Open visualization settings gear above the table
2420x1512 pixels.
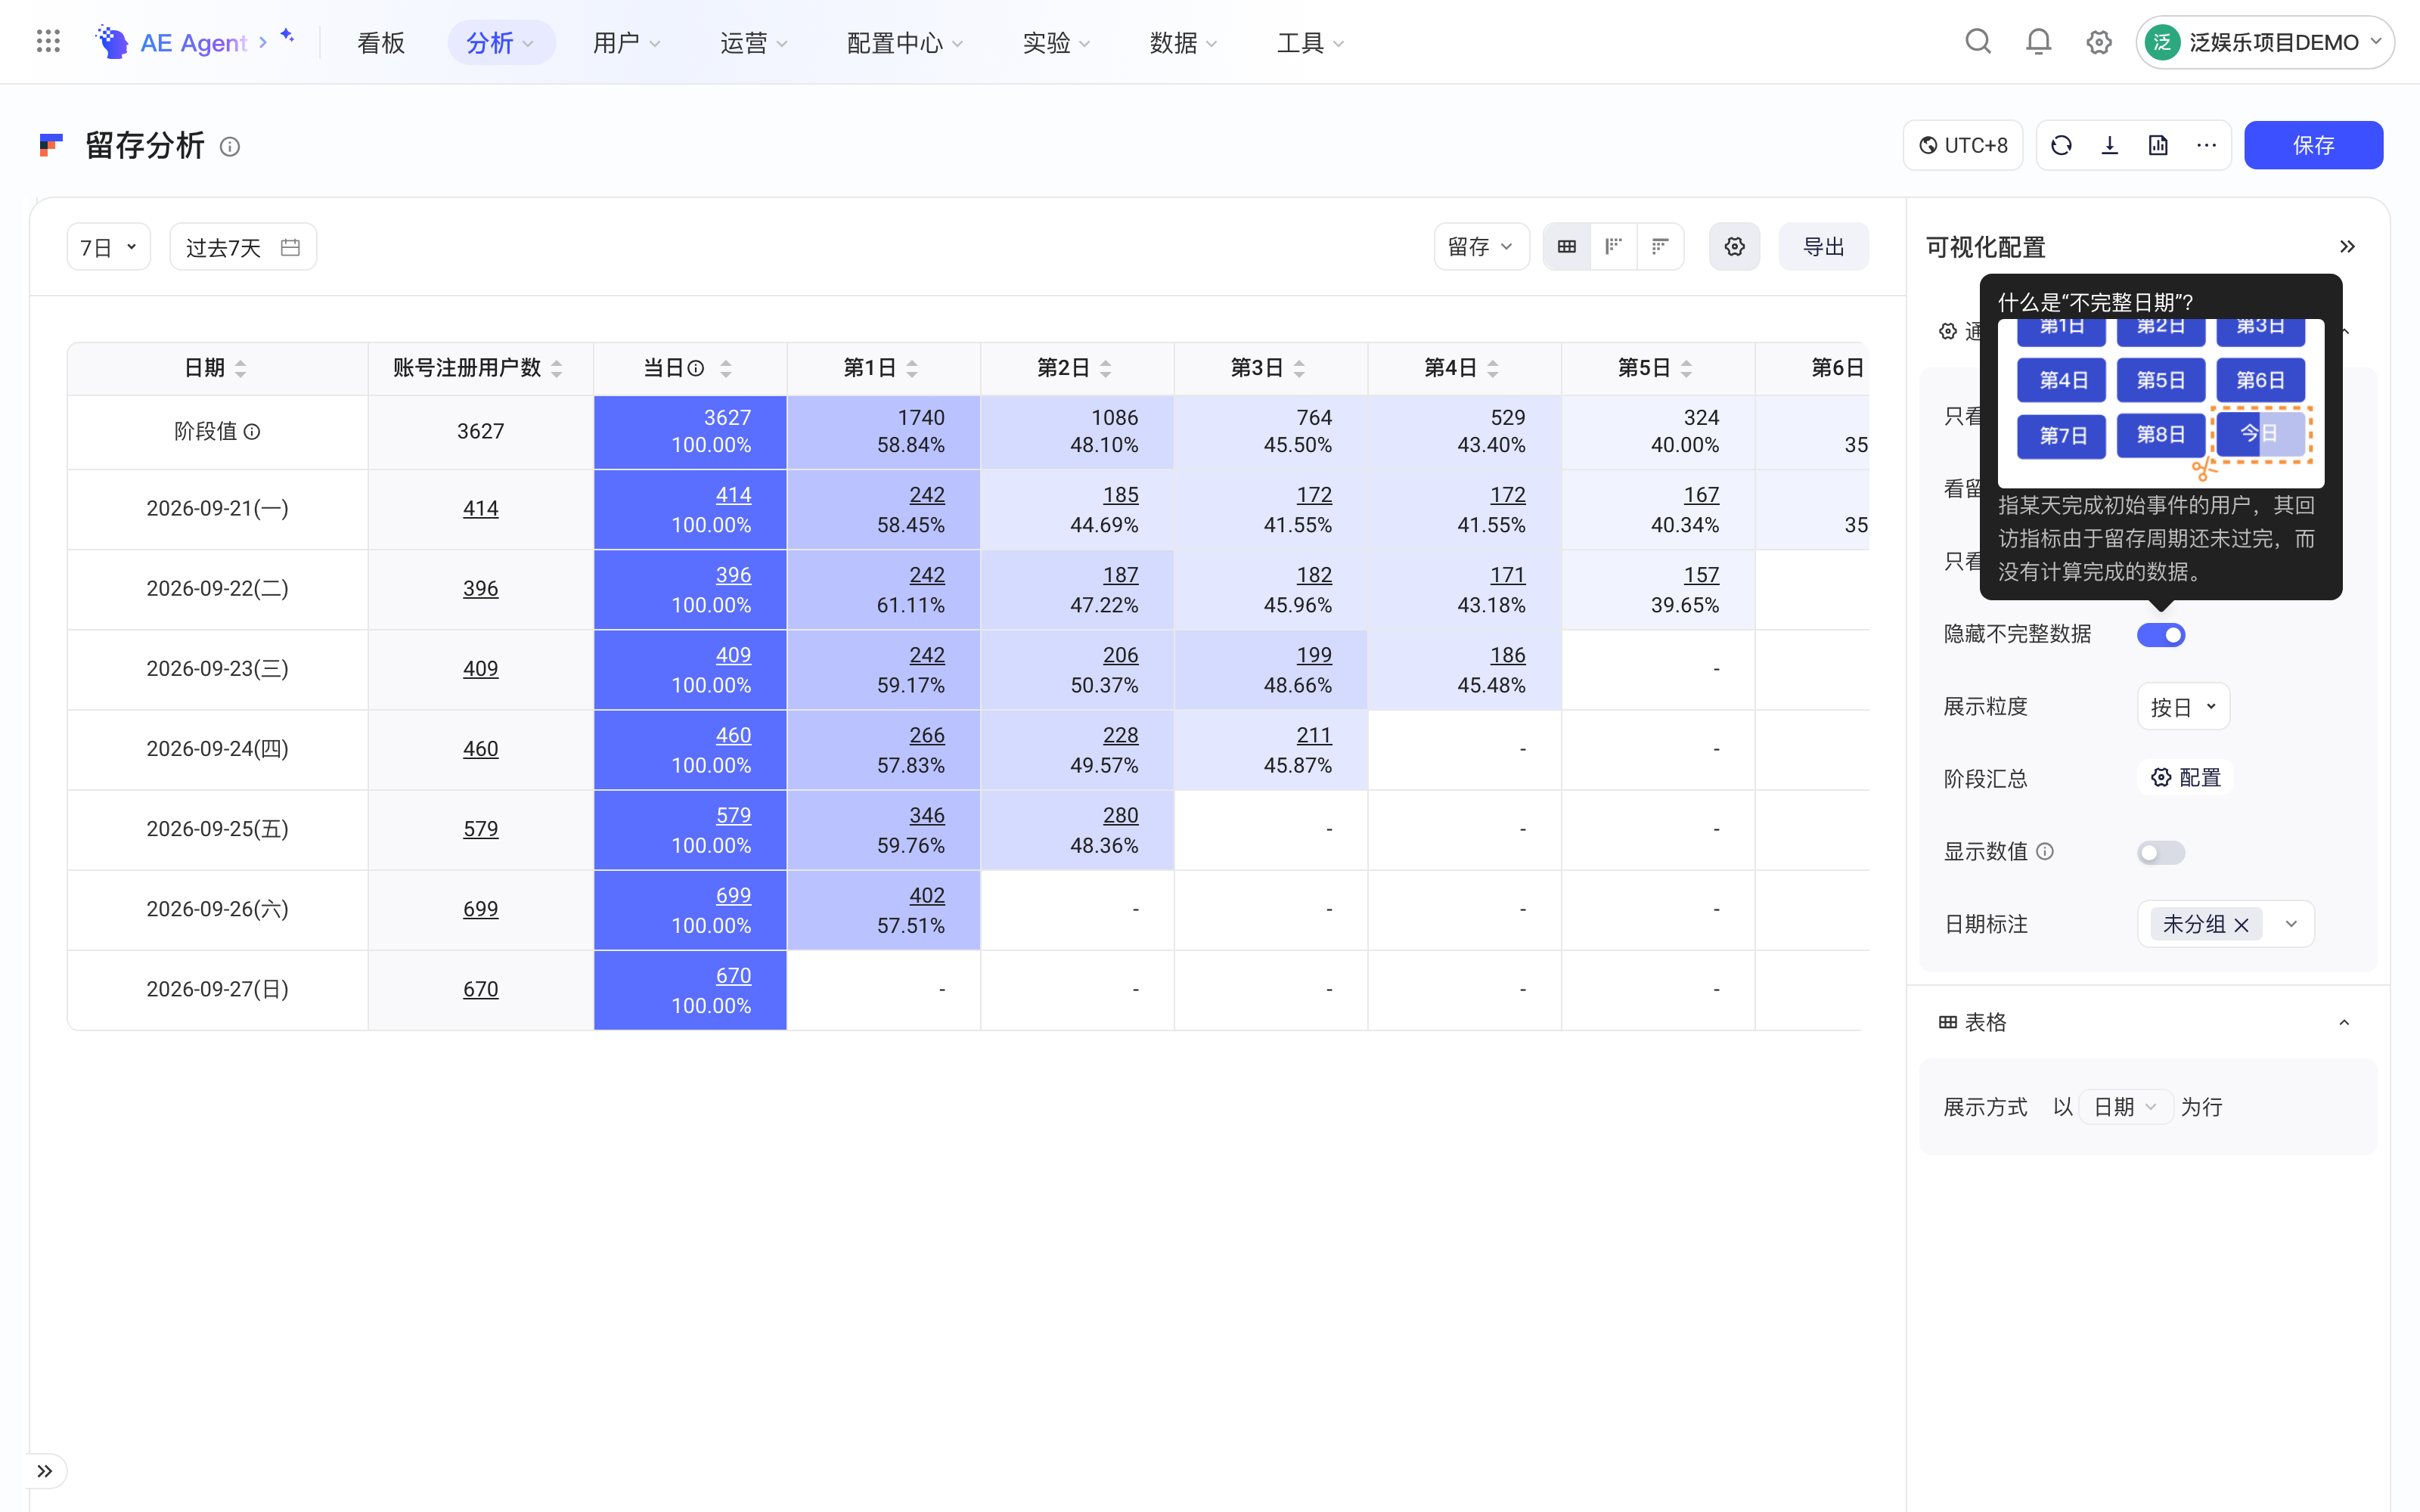(1734, 246)
